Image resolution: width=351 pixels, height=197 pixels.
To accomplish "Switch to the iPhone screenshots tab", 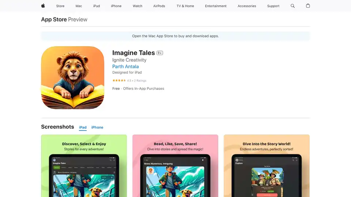I will pos(97,127).
